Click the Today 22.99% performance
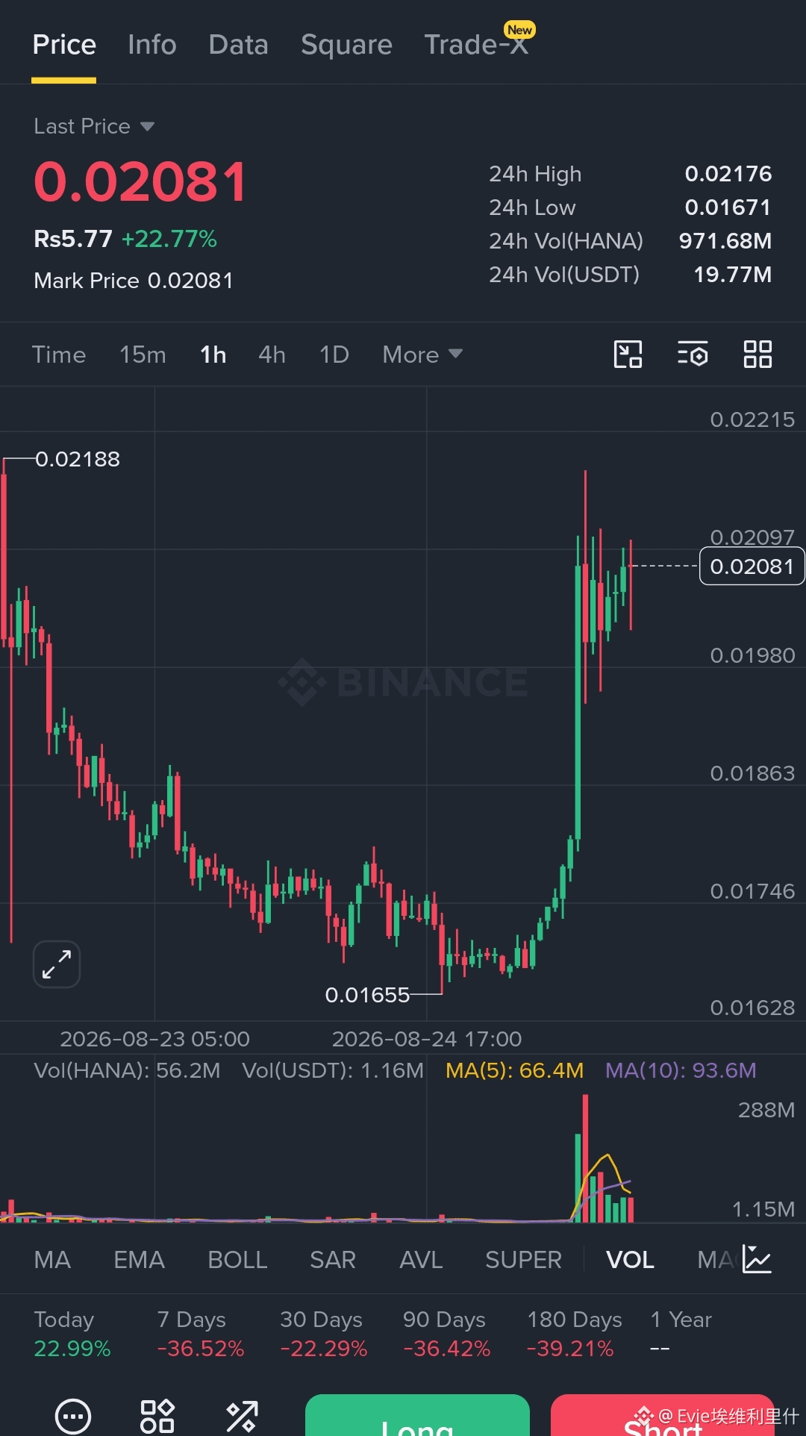Viewport: 806px width, 1436px height. click(72, 1334)
